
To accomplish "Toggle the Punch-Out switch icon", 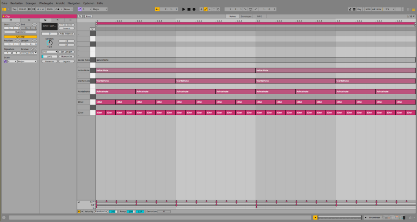I will pyautogui.click(x=256, y=9).
